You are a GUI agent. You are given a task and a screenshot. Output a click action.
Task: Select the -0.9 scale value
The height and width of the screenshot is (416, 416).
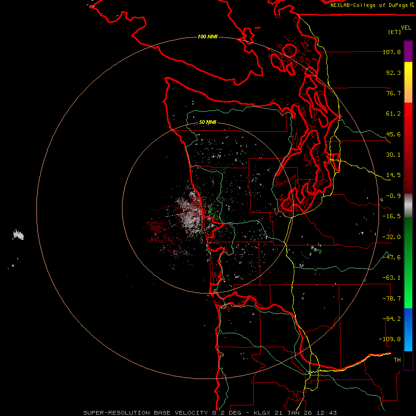[x=393, y=196]
